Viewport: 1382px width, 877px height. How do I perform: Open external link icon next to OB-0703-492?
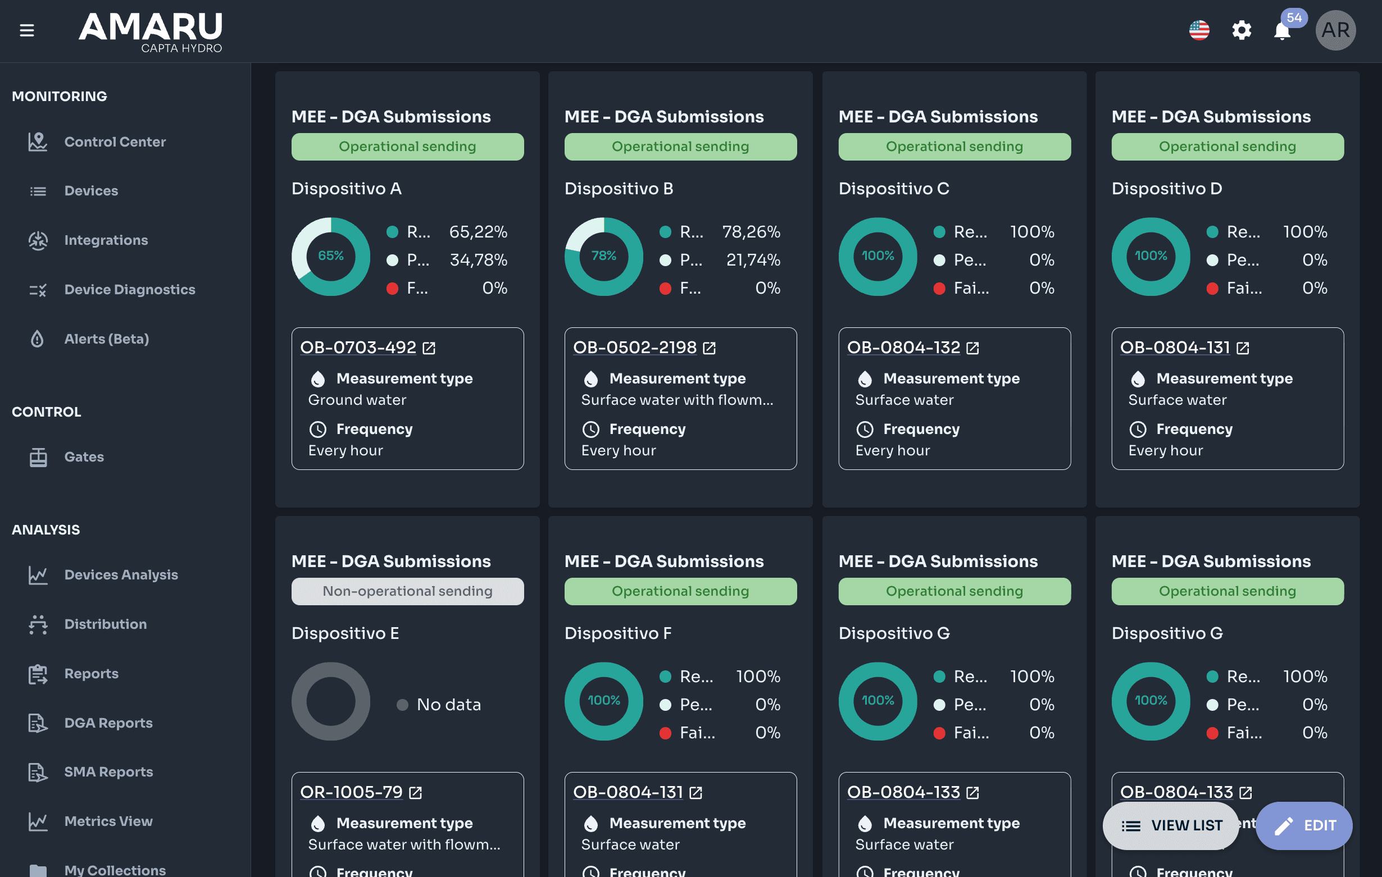click(429, 348)
